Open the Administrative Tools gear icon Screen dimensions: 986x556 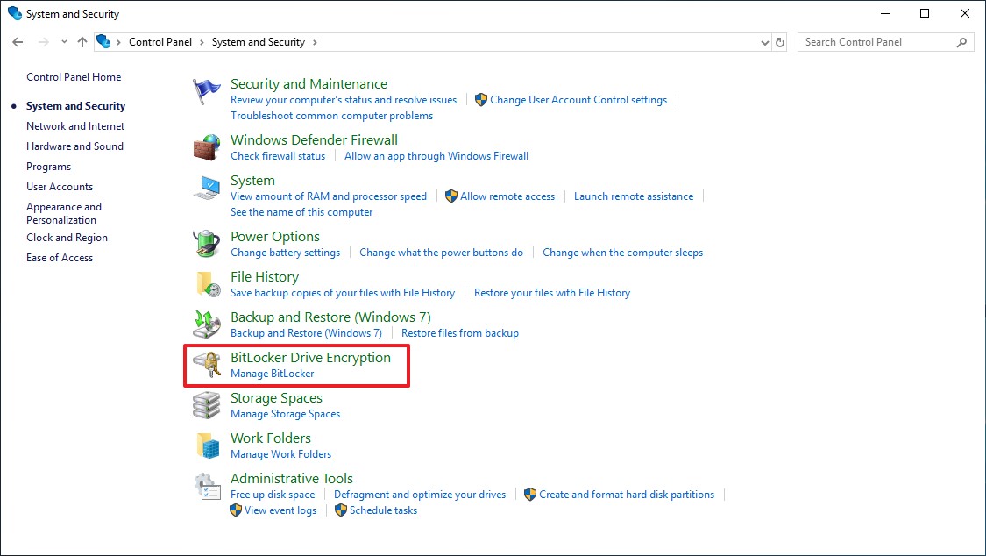point(207,487)
